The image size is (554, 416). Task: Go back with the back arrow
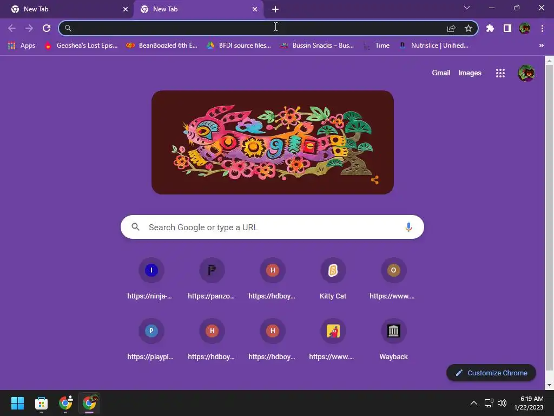coord(12,28)
